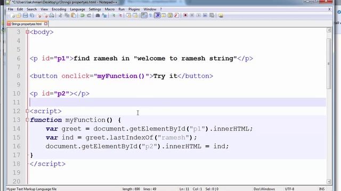Open the Window menu

pyautogui.click(x=150, y=10)
